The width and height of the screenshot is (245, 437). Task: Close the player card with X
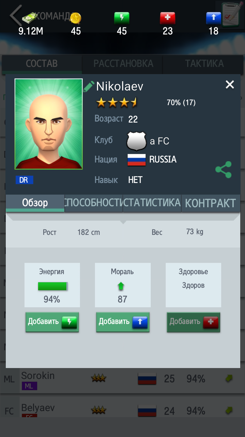click(230, 85)
